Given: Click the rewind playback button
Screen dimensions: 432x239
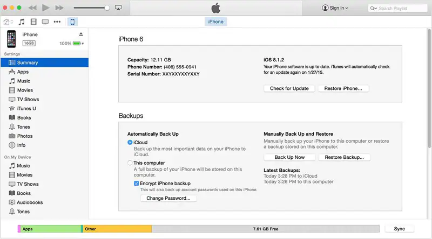Looking at the screenshot, I should [32, 8].
